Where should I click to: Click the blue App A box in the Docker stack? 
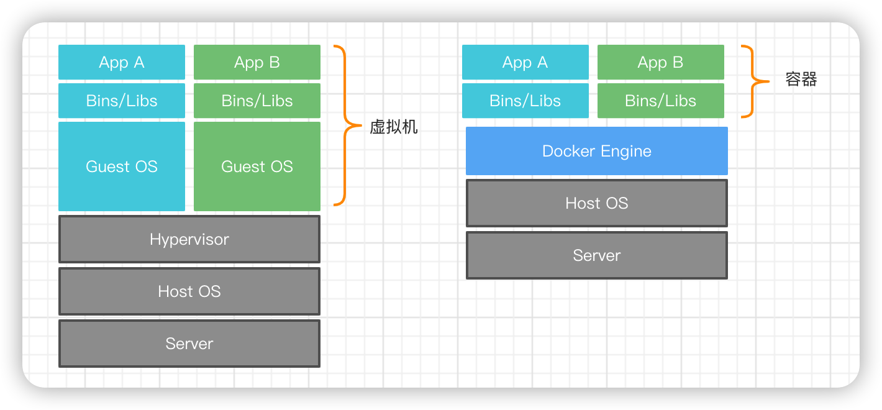[525, 62]
